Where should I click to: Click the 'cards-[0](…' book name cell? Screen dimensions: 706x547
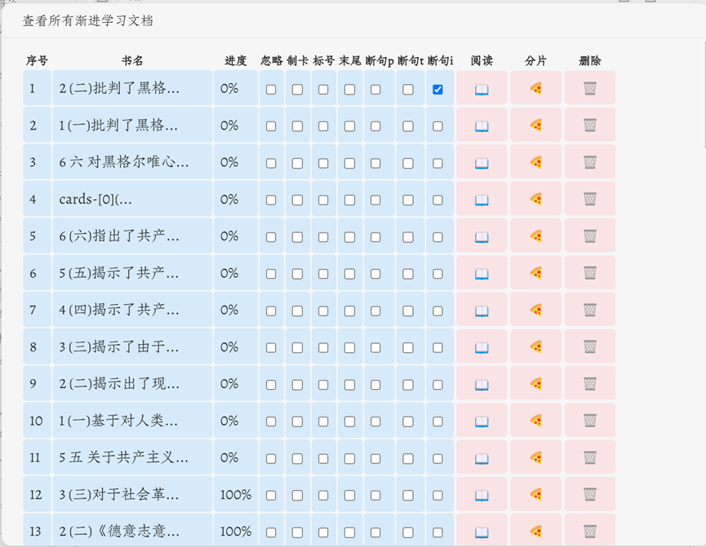point(132,199)
